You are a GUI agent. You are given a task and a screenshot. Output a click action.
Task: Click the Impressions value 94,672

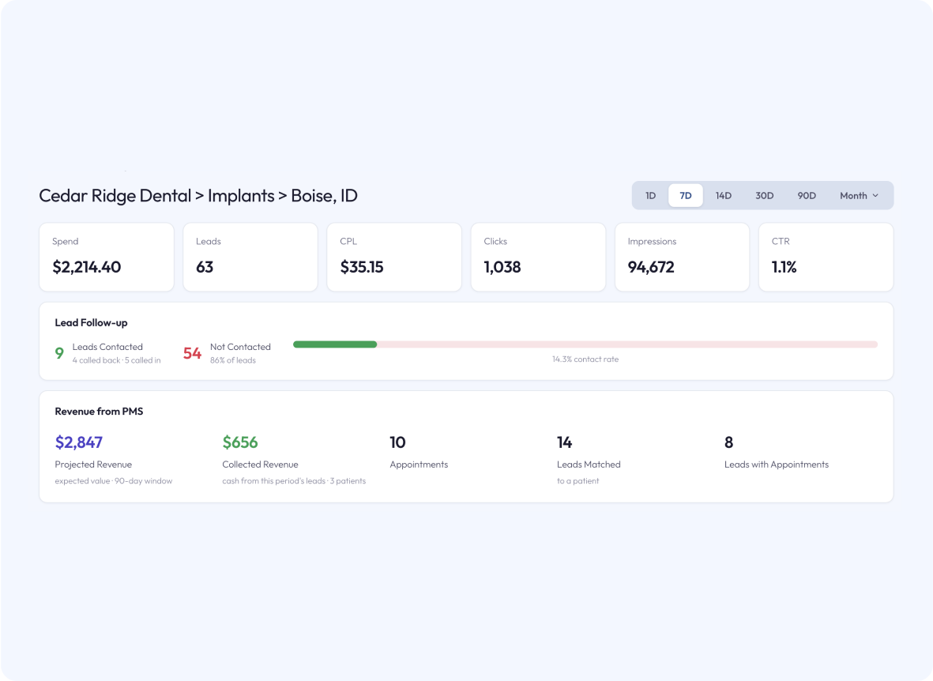[x=651, y=267]
